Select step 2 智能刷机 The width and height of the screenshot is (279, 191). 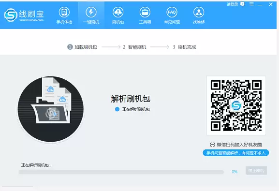point(134,47)
